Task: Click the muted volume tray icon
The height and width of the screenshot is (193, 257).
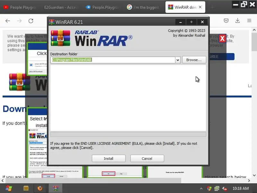Action: point(224,188)
